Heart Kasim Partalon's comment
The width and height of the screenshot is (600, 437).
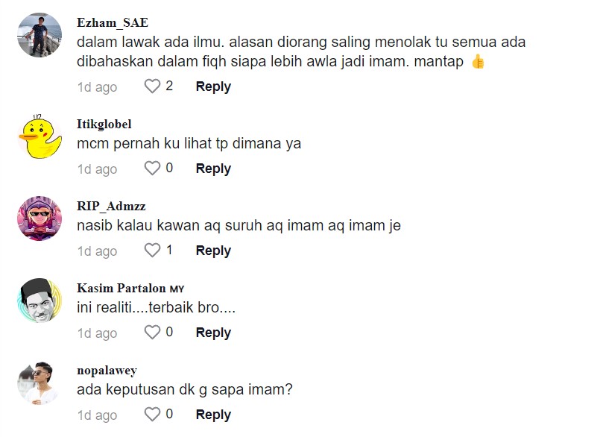coord(152,333)
